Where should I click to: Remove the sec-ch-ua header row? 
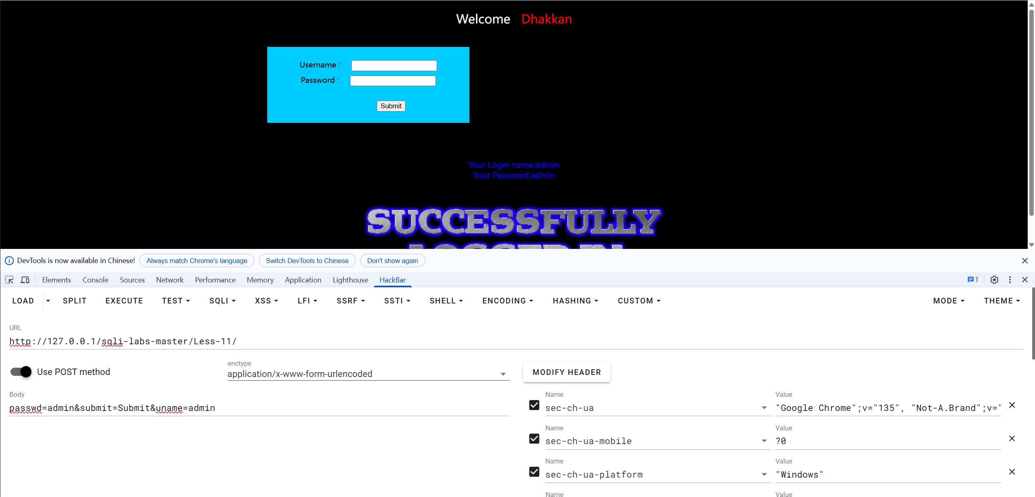point(1012,405)
